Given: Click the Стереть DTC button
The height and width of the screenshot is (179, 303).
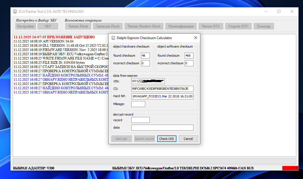Looking at the screenshot, I should [238, 26].
